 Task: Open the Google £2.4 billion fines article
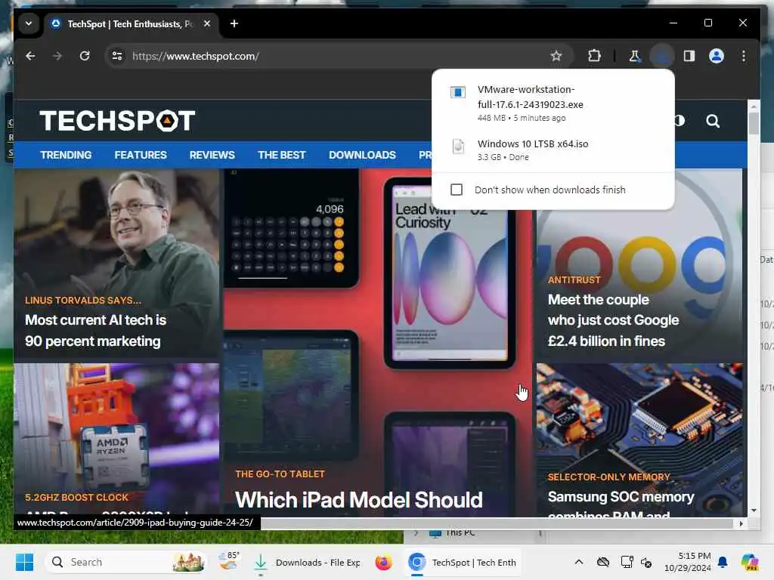click(x=613, y=320)
